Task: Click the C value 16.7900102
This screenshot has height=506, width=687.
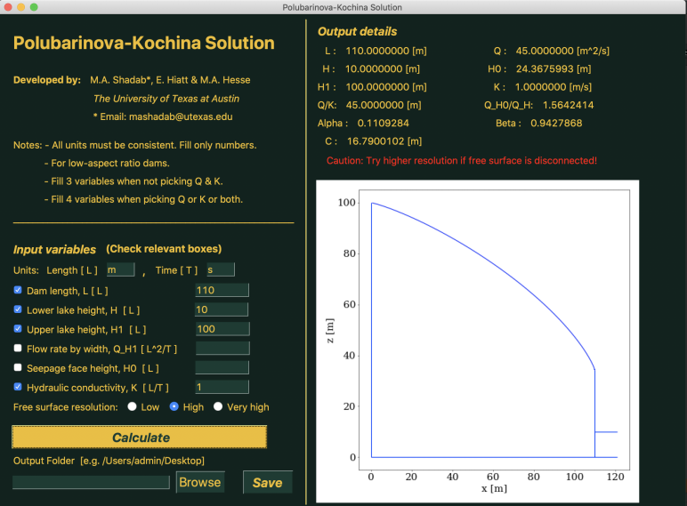Action: point(376,141)
